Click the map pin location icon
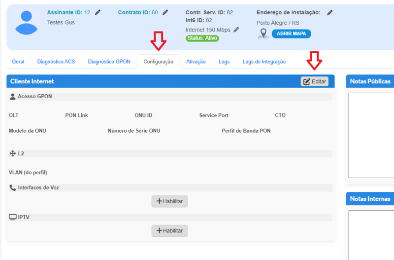Image resolution: width=394 pixels, height=260 pixels. click(264, 34)
